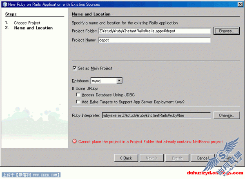Select the Choose Project step in Steps list
Screen dimensions: 245x179
[27, 23]
